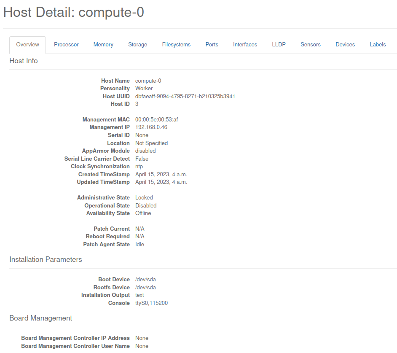Open the Memory tab
The width and height of the screenshot is (397, 353).
point(103,44)
